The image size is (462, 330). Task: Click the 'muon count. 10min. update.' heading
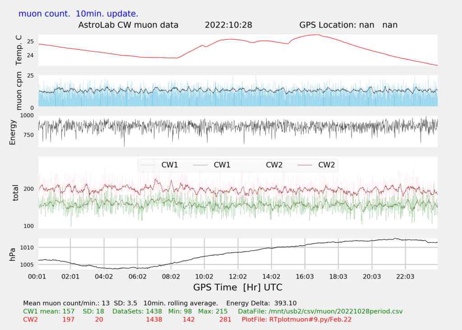[78, 14]
